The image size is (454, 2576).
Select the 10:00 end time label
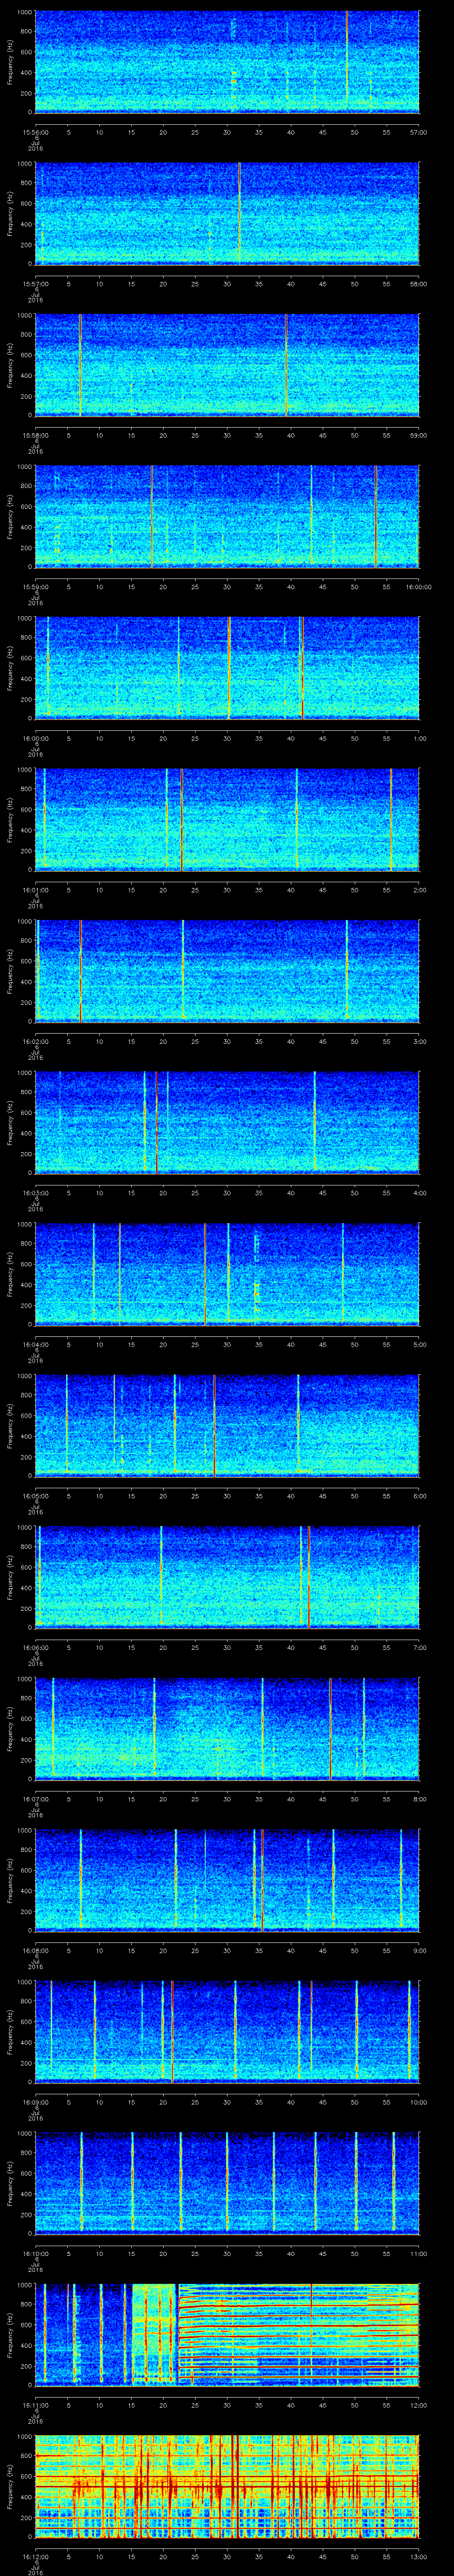point(419,2102)
